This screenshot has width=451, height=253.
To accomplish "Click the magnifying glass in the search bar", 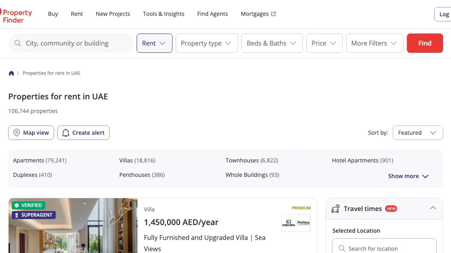I will pos(18,43).
